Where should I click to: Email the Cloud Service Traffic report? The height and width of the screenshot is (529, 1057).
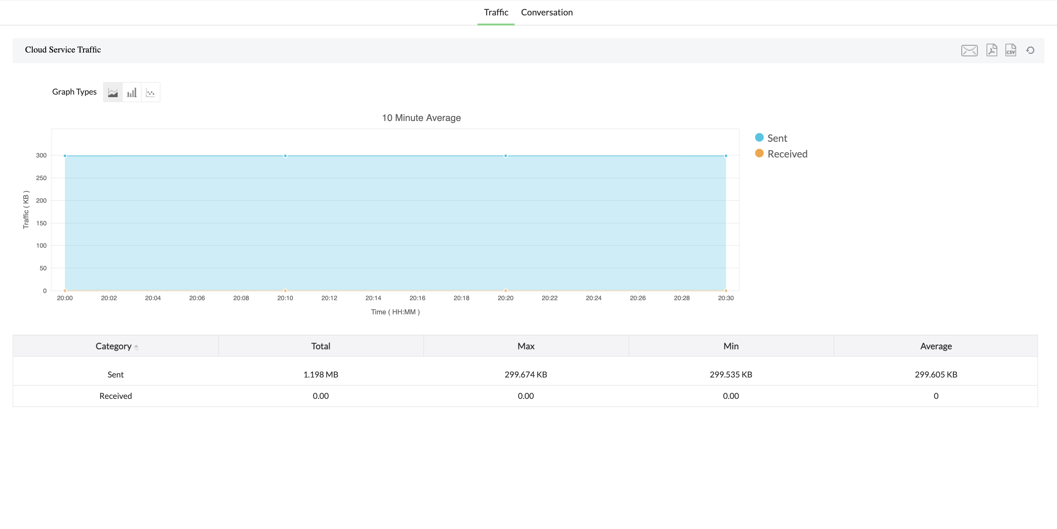click(x=969, y=50)
